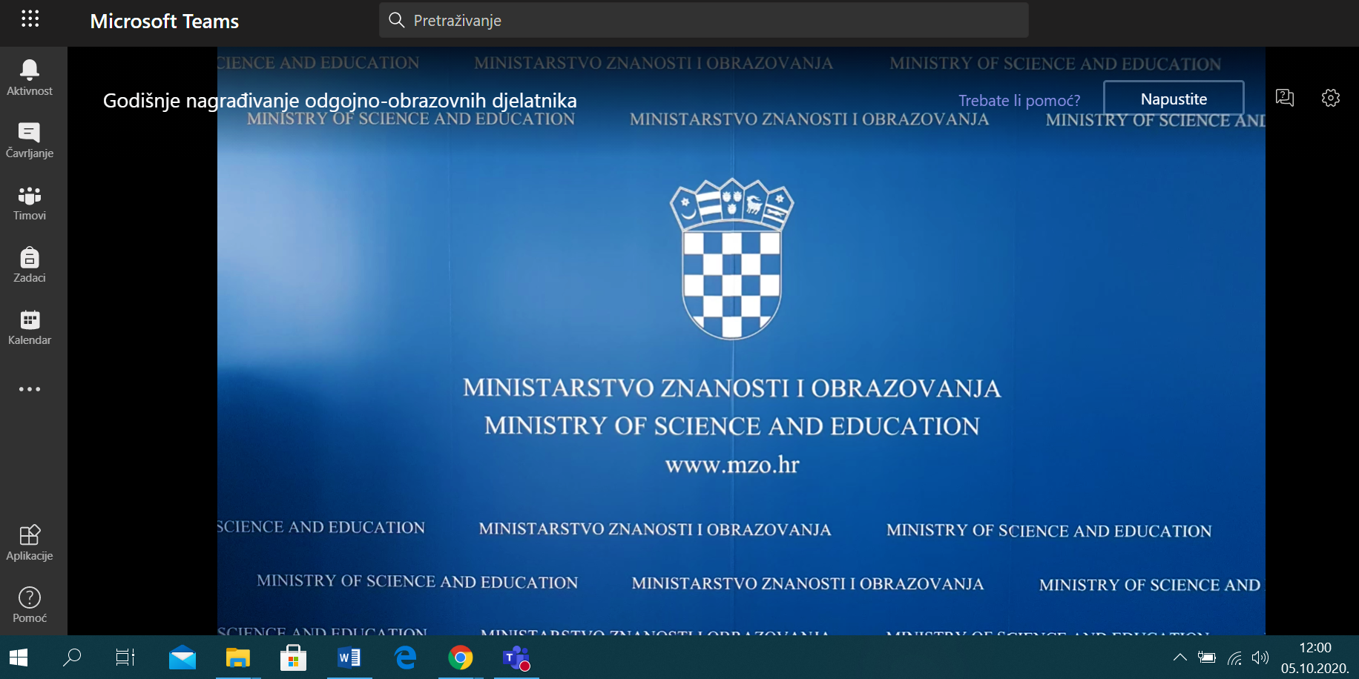Open Pomoć help in the sidebar
This screenshot has height=679, width=1359.
click(30, 605)
